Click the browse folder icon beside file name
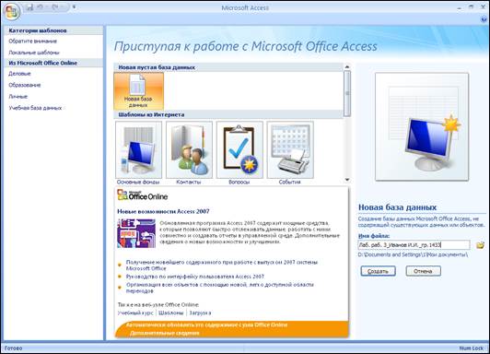Image resolution: width=490 pixels, height=354 pixels. click(480, 245)
